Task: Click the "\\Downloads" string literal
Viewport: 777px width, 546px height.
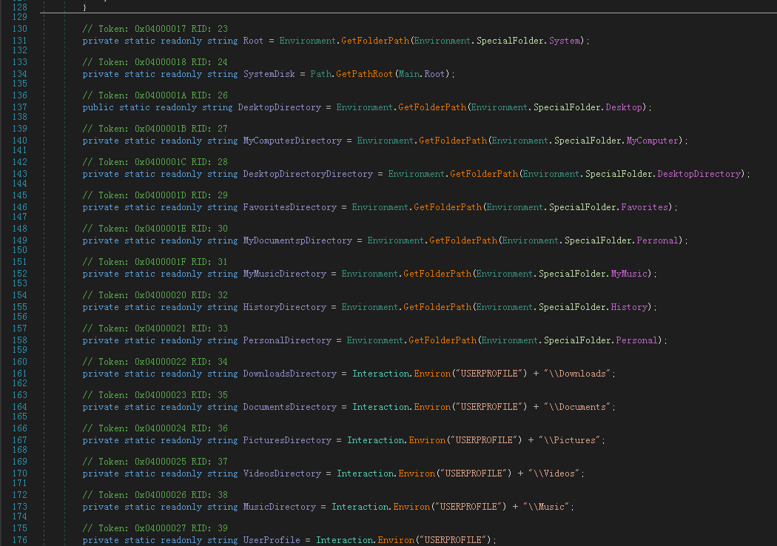Action: (x=577, y=374)
